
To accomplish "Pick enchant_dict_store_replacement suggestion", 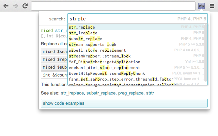I will click(136, 68).
